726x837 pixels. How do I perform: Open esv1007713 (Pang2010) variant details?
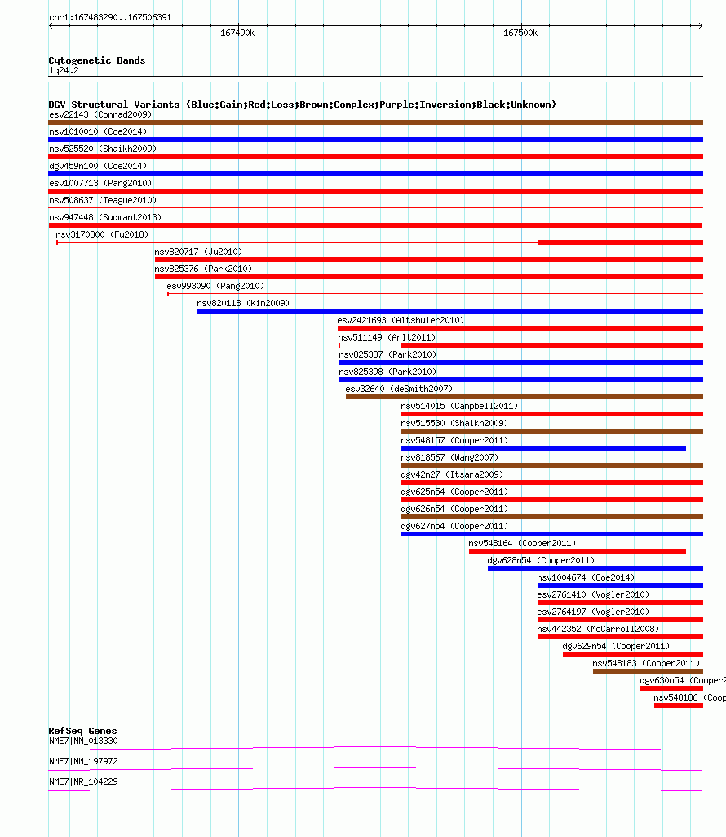point(100,183)
